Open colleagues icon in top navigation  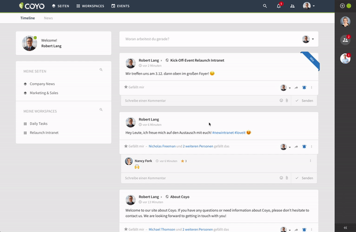(x=293, y=6)
